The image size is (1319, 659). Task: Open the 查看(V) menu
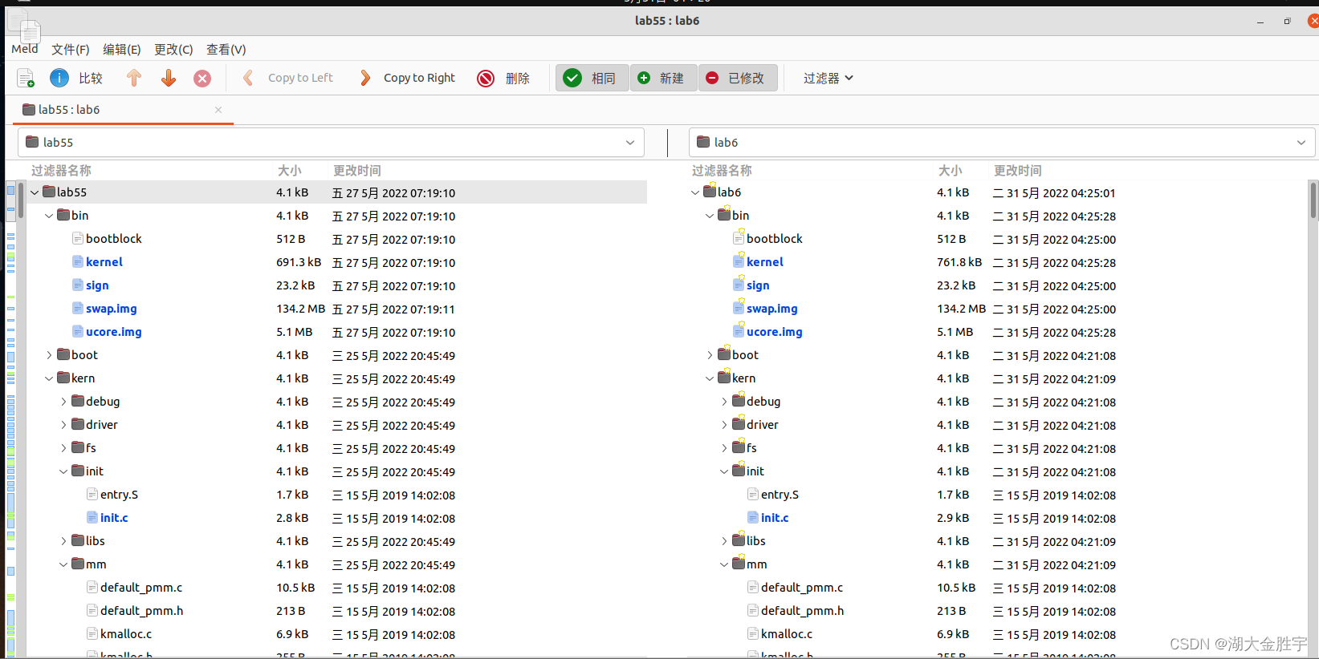coord(226,49)
